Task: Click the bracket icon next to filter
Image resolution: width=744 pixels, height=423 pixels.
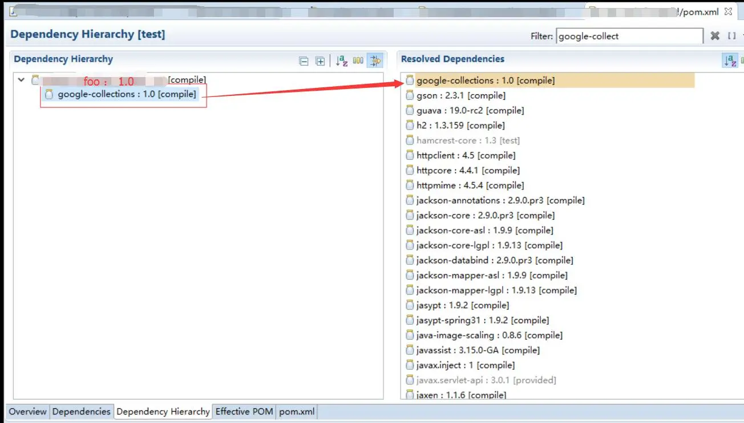Action: (731, 36)
